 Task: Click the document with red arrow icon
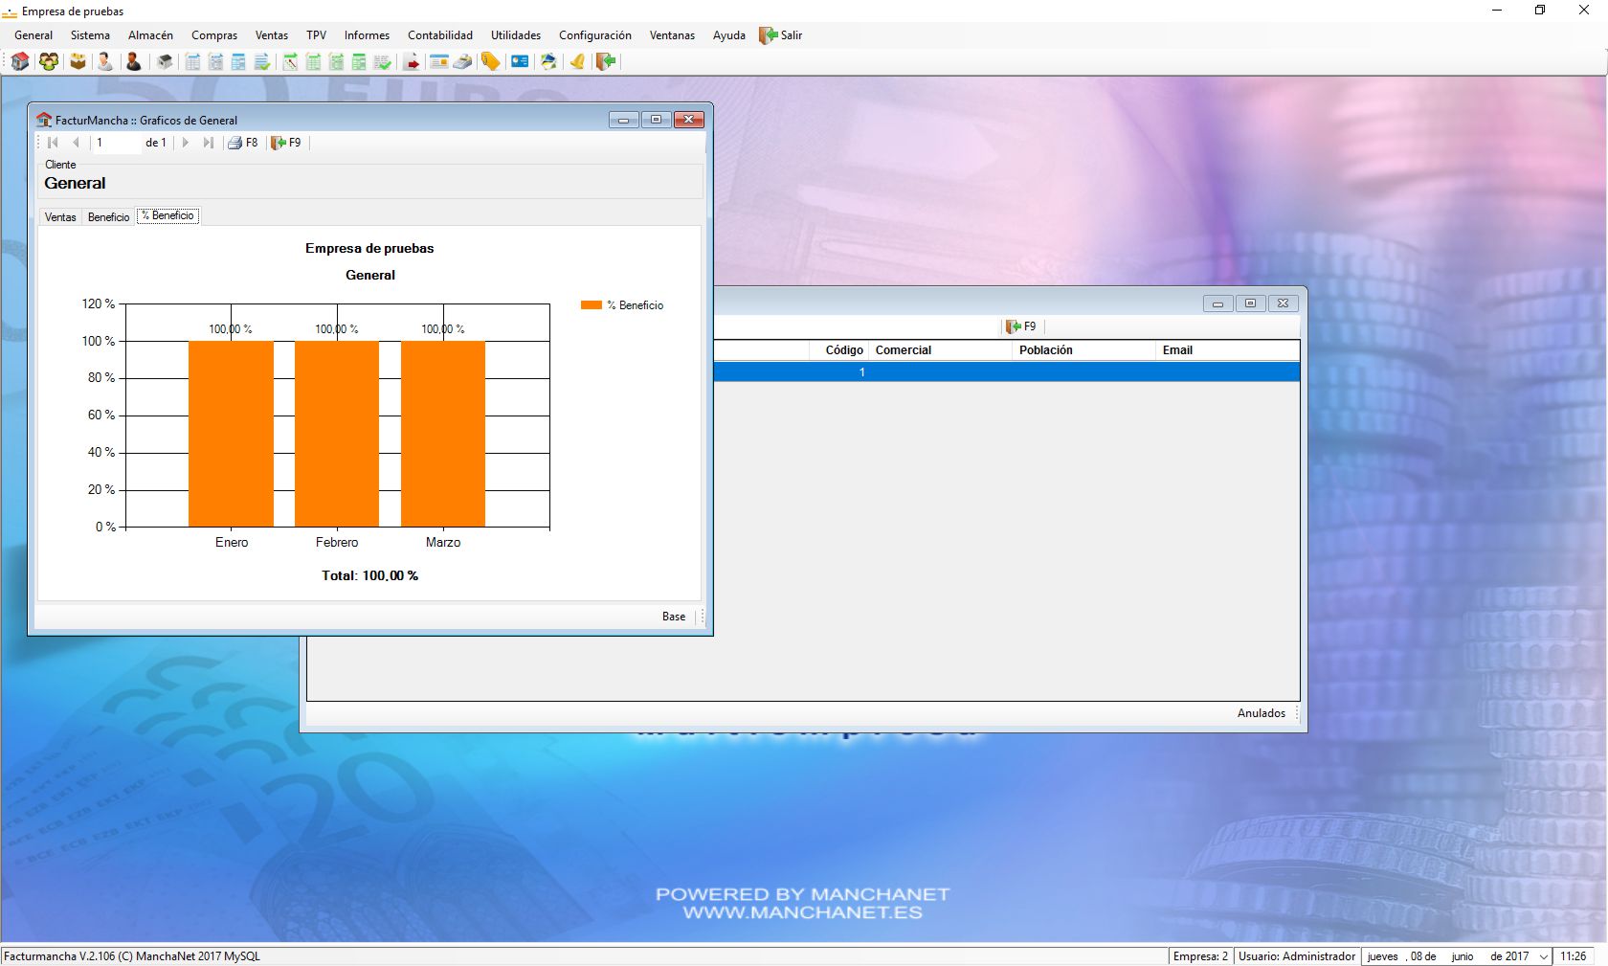[x=412, y=62]
